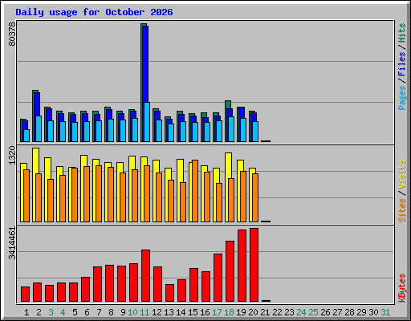
Task: Click day 31 on the x-axis
Action: (385, 312)
